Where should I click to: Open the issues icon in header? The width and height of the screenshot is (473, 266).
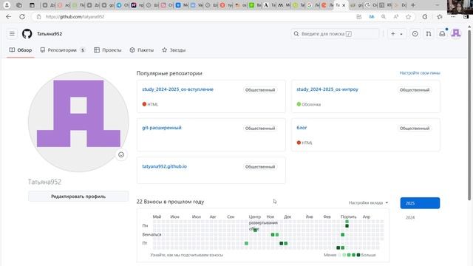point(415,34)
